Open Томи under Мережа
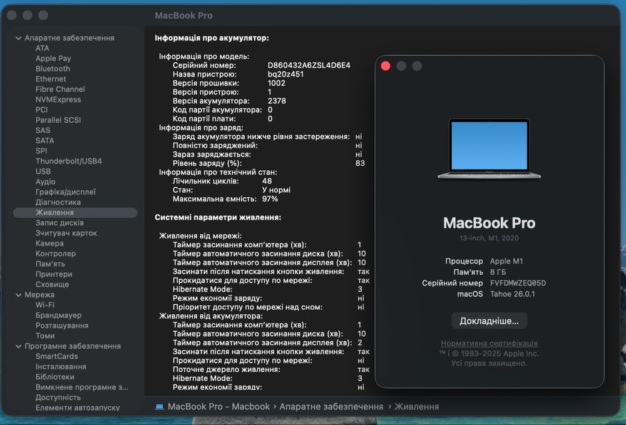 pos(44,336)
